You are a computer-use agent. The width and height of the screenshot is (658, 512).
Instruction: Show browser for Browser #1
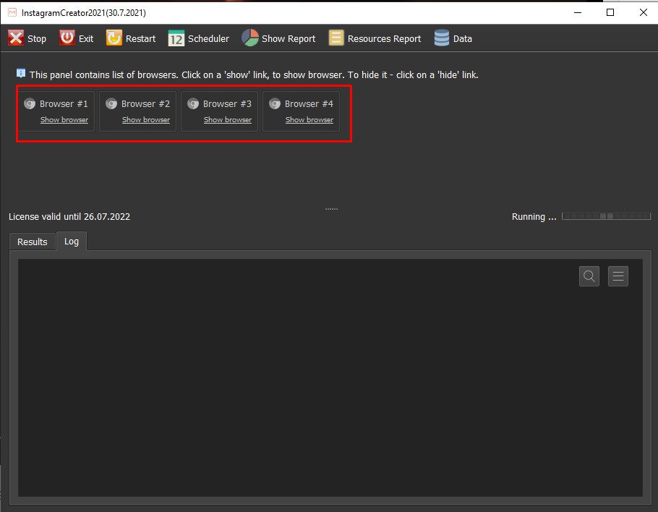tap(64, 120)
